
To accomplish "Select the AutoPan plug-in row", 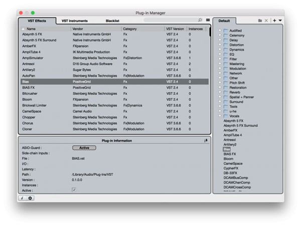I will [114, 76].
